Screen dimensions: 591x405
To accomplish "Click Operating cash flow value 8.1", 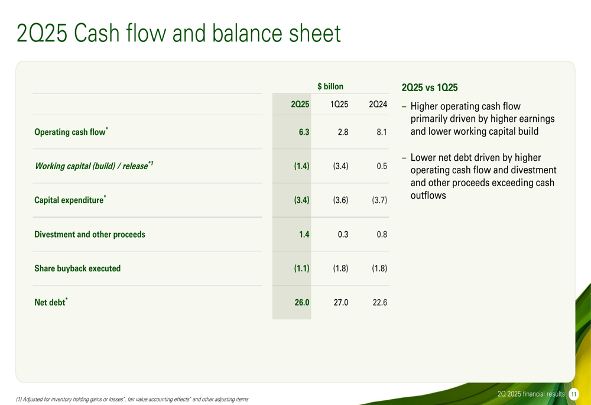I will click(382, 132).
